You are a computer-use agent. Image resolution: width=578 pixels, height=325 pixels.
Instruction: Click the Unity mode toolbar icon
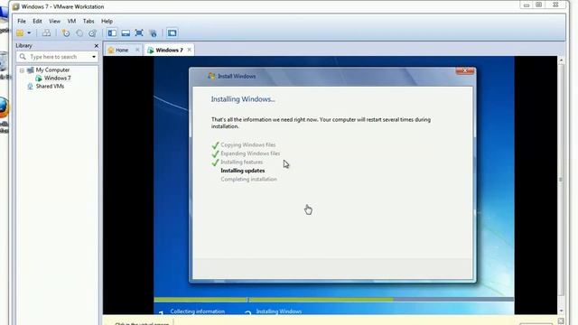tap(153, 33)
